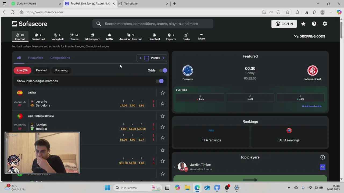The height and width of the screenshot is (193, 344).
Task: Switch to Yeni sekme browser tab
Action: [x=144, y=4]
